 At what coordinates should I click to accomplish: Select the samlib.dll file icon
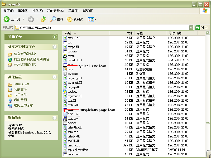tap(65, 141)
